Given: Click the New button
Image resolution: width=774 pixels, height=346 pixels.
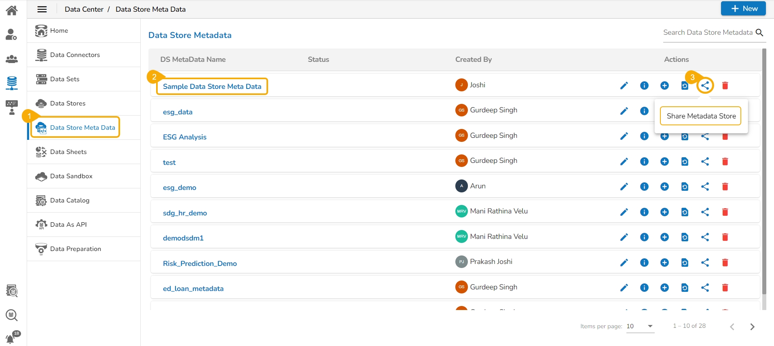Looking at the screenshot, I should click(743, 8).
